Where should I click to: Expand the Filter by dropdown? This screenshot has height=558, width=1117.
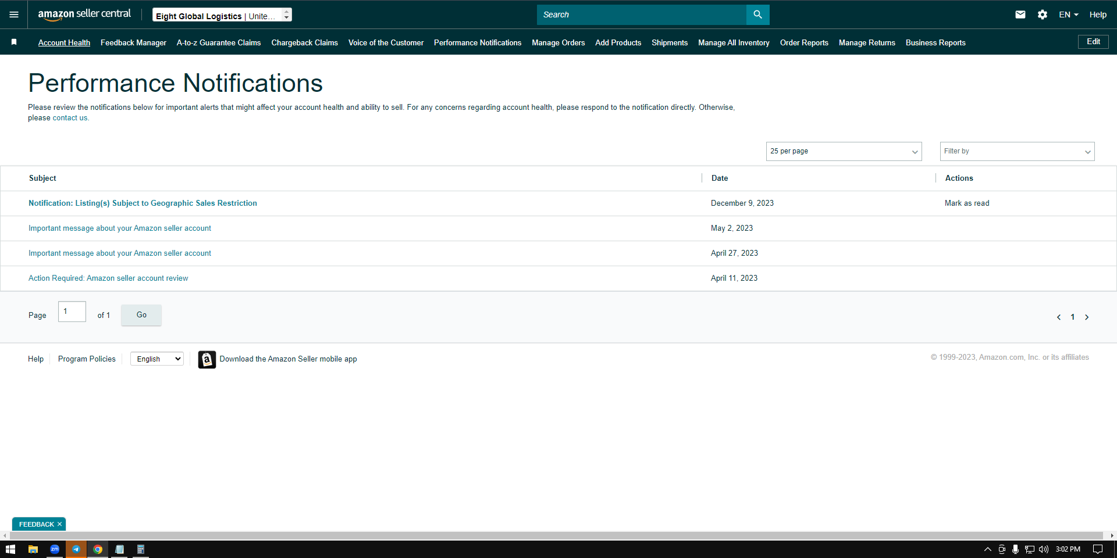[x=1017, y=151]
